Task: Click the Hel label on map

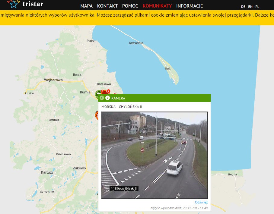Action: tap(167, 69)
